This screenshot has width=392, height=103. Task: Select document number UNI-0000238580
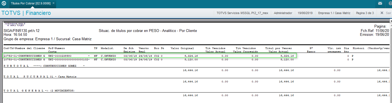(x=60, y=56)
